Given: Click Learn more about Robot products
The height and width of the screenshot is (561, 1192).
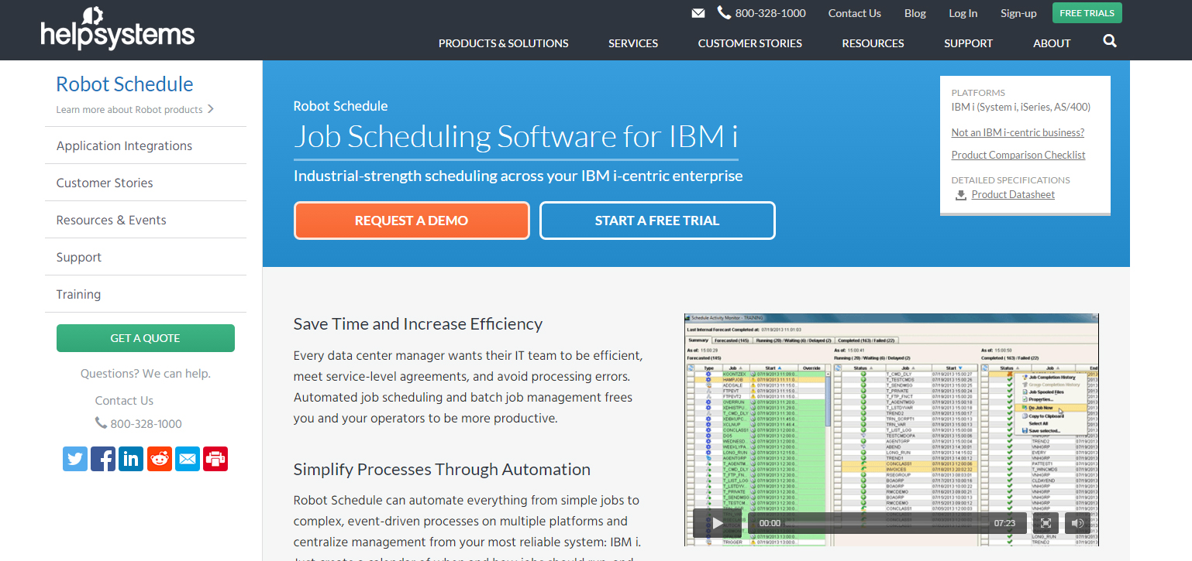Looking at the screenshot, I should coord(129,109).
